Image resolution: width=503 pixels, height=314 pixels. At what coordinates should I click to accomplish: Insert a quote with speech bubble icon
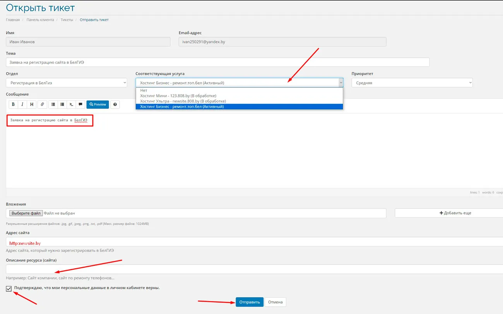click(x=80, y=104)
